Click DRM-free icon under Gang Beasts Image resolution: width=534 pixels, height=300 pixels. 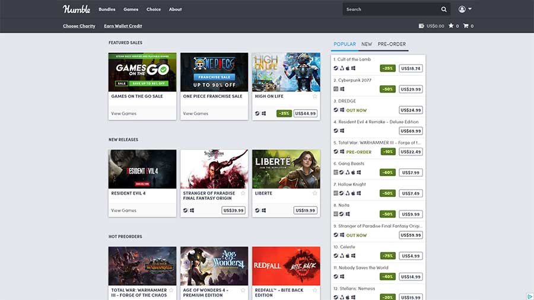(336, 173)
